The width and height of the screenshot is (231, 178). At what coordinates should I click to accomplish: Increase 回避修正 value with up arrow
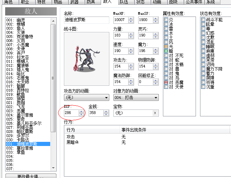pyautogui.click(x=156, y=80)
